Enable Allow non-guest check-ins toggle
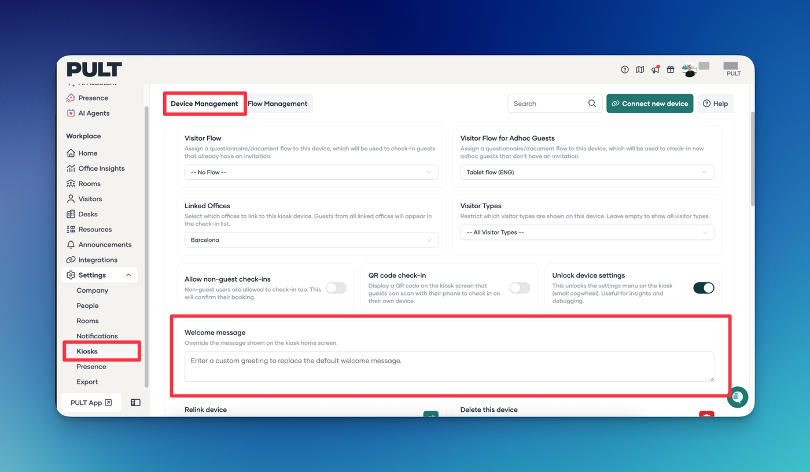The width and height of the screenshot is (810, 472). tap(336, 288)
